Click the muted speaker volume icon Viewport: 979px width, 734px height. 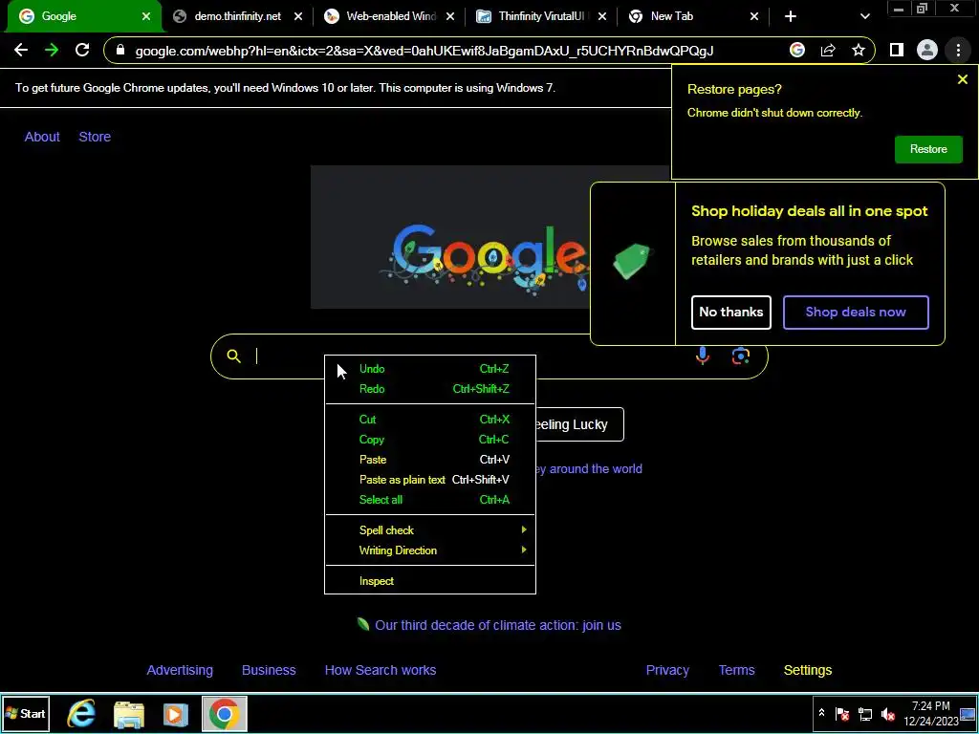click(x=887, y=713)
